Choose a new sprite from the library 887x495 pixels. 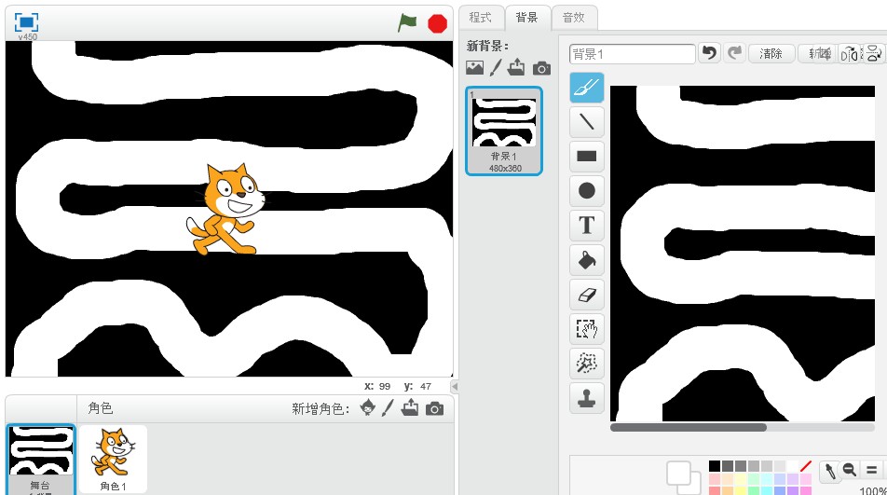[x=368, y=407]
